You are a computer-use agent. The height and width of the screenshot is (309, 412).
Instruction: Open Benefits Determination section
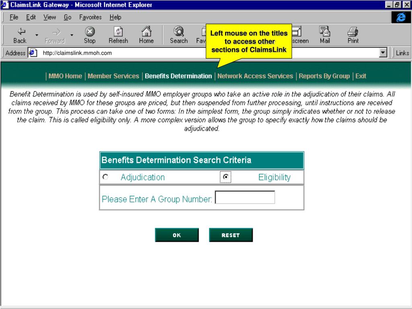pos(178,76)
